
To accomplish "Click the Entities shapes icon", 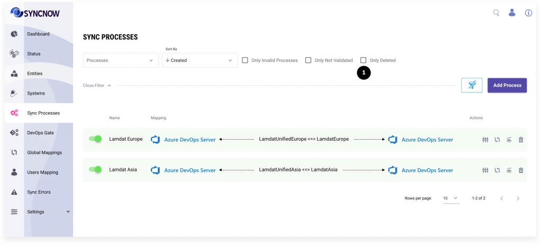I will click(x=14, y=73).
